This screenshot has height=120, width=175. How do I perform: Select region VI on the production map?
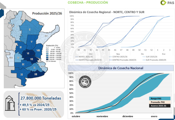coord(28,53)
